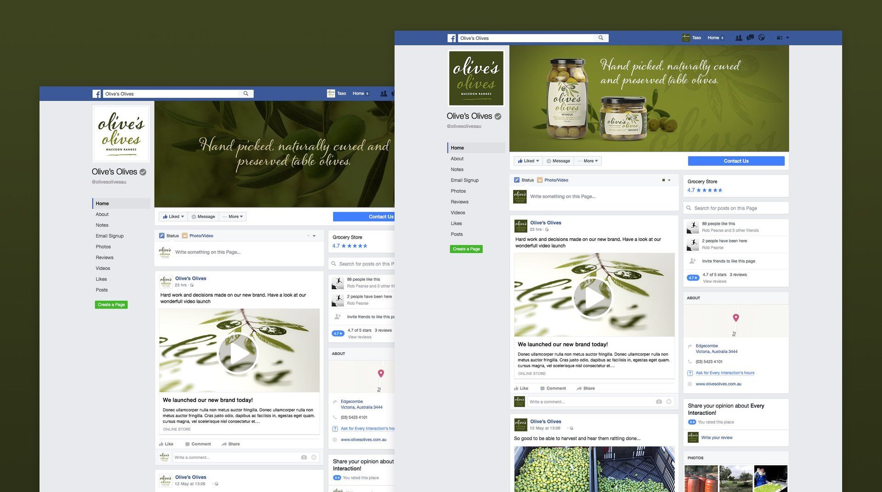882x492 pixels.
Task: Open Videos in left window sidebar
Action: [x=103, y=268]
